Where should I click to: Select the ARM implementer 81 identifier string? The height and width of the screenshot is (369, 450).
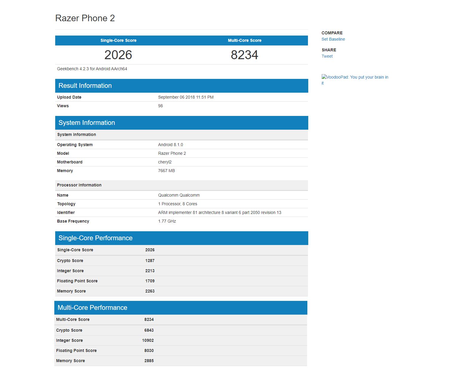coord(220,212)
